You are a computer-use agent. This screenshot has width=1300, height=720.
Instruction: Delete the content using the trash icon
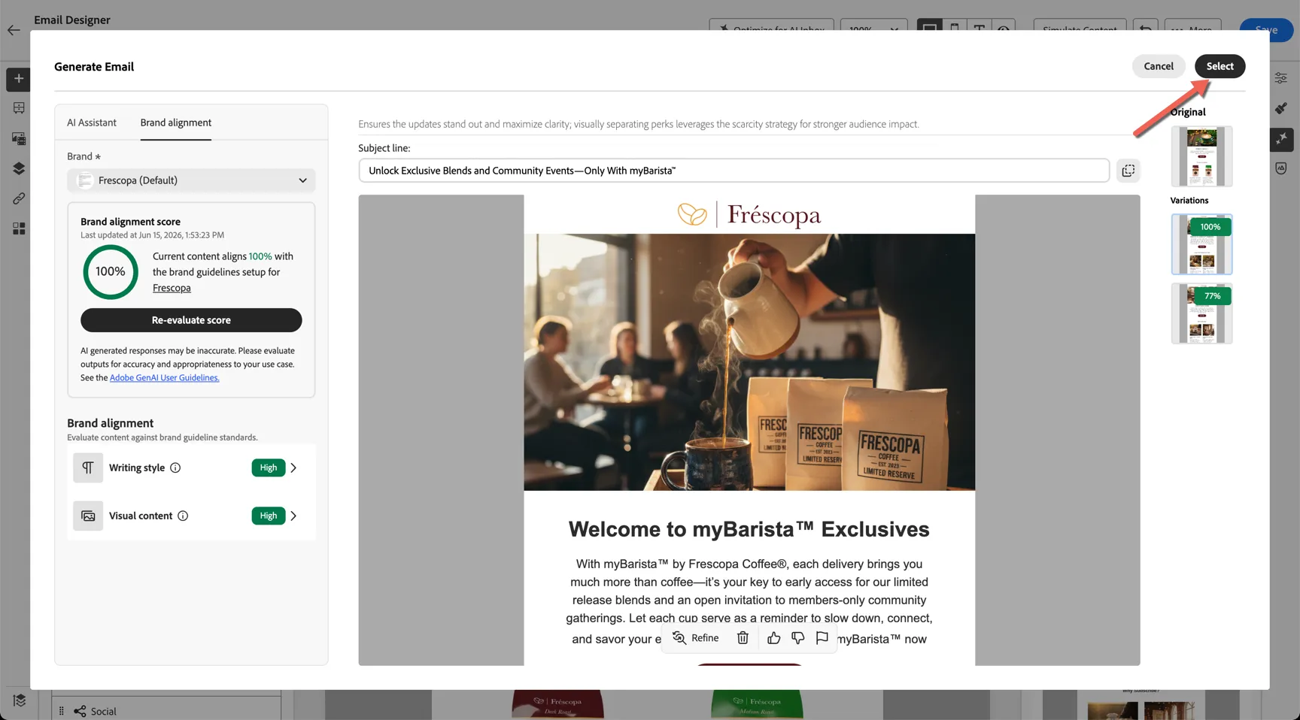[743, 638]
